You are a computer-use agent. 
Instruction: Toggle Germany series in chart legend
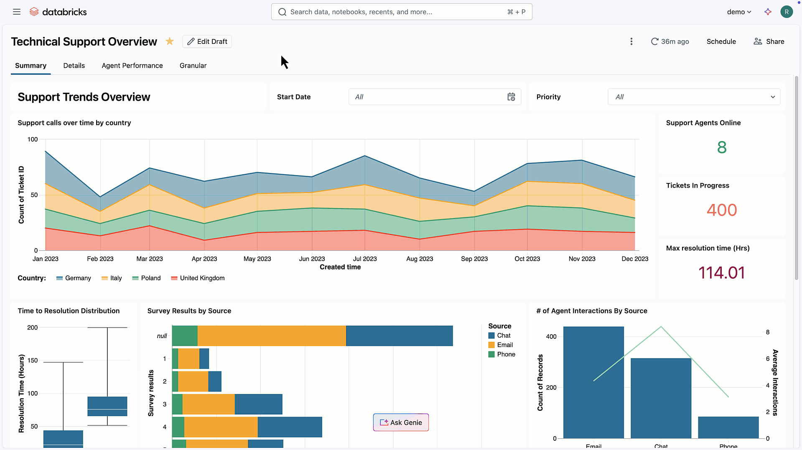tap(74, 278)
